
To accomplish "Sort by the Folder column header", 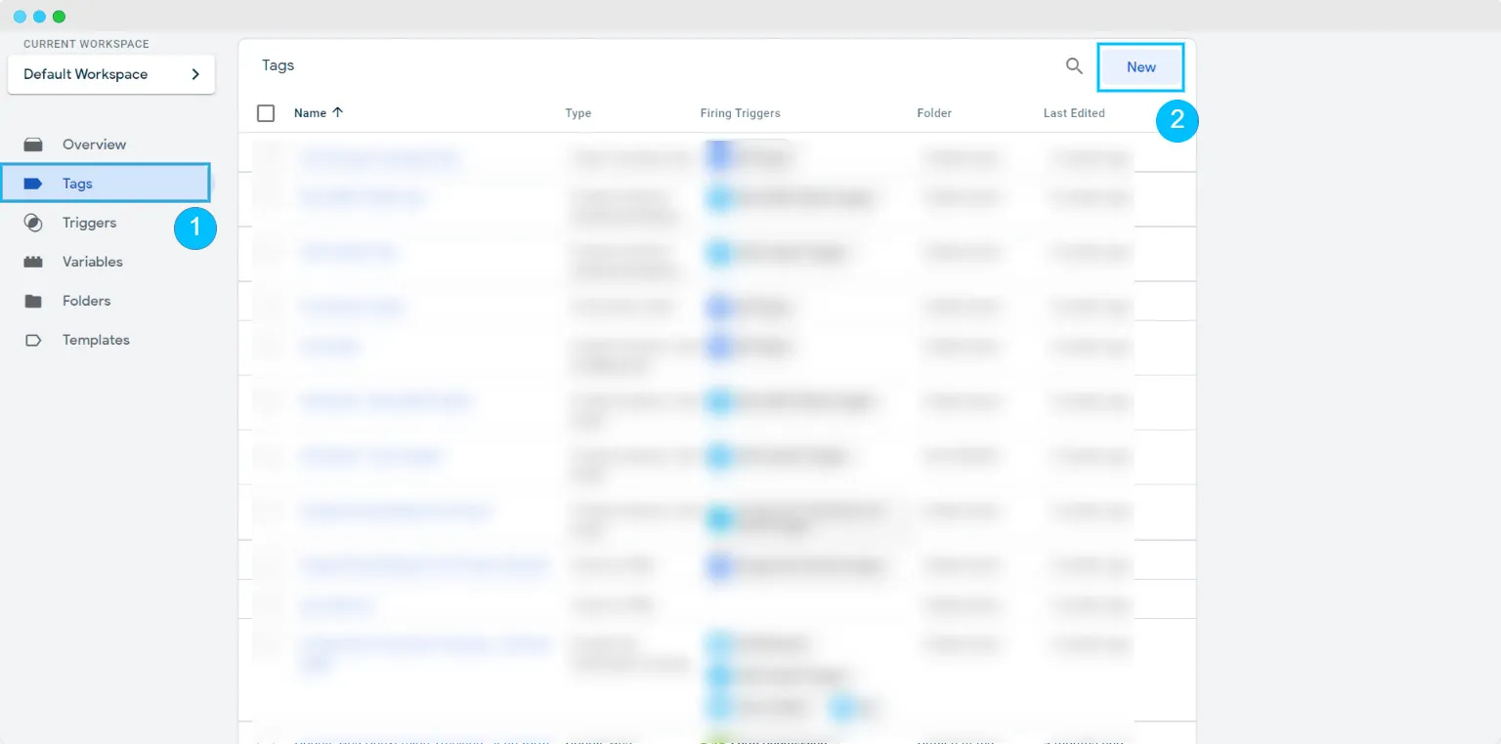I will (934, 113).
